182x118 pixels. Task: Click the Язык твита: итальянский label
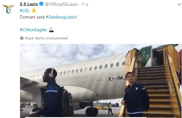click(46, 38)
